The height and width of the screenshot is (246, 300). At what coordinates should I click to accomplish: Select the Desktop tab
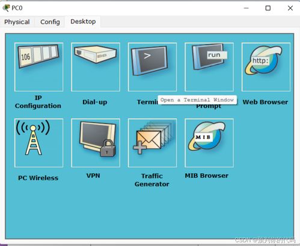click(x=83, y=22)
